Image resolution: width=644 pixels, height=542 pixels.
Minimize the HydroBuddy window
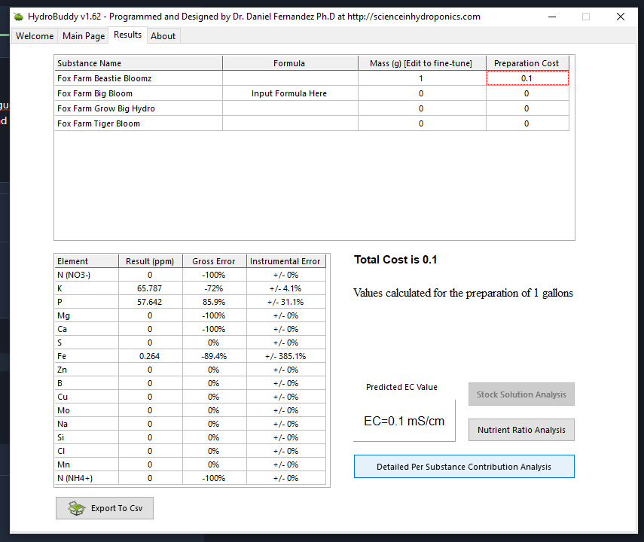tap(552, 17)
